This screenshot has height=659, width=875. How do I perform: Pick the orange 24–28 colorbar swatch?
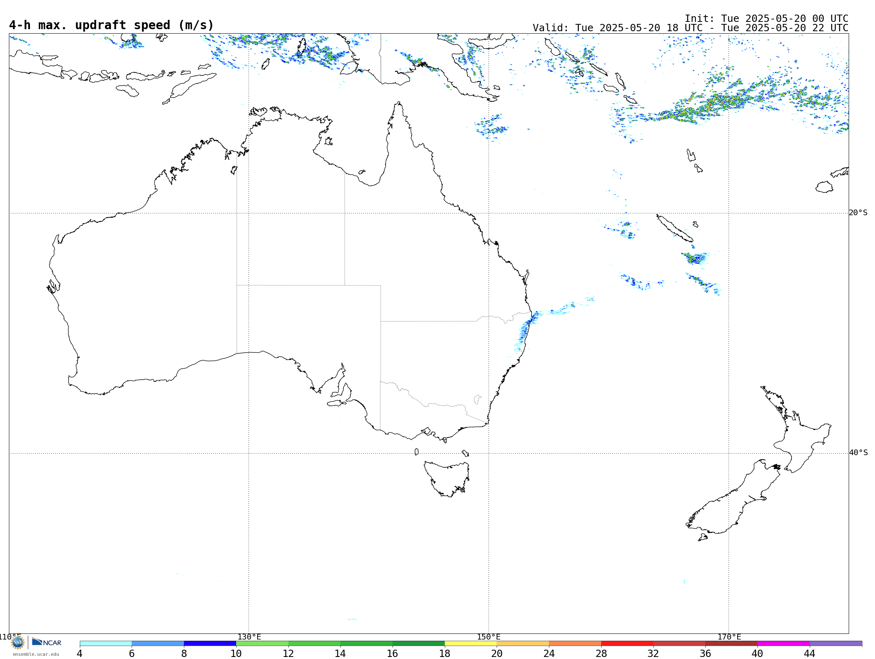[575, 643]
